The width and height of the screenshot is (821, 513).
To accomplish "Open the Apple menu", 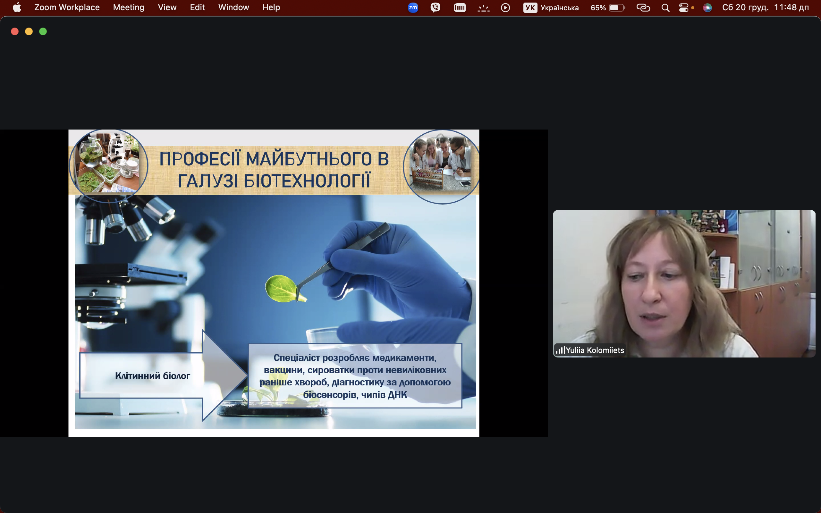I will click(17, 7).
